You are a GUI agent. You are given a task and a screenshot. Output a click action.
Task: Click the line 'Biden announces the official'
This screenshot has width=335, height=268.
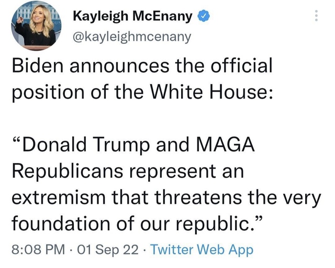[142, 65]
